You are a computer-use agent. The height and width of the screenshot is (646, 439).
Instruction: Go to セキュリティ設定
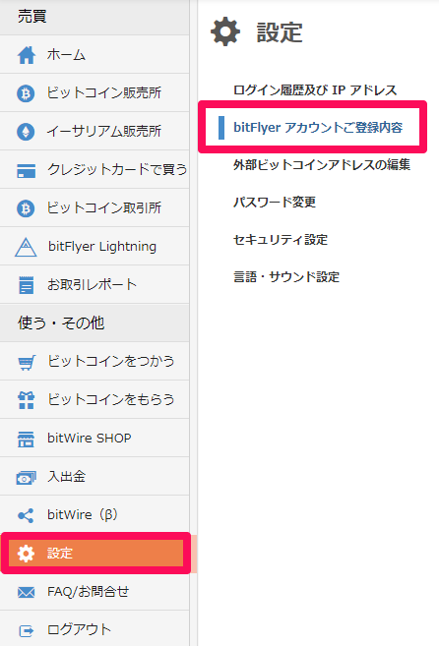pyautogui.click(x=281, y=240)
